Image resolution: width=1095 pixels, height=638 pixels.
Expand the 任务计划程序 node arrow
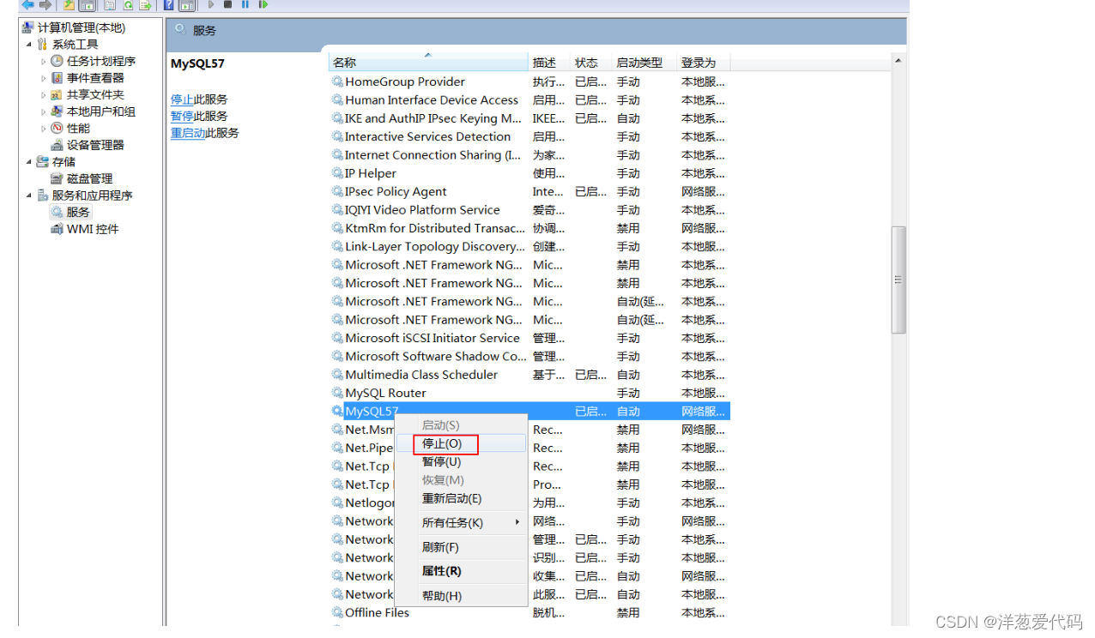(44, 62)
